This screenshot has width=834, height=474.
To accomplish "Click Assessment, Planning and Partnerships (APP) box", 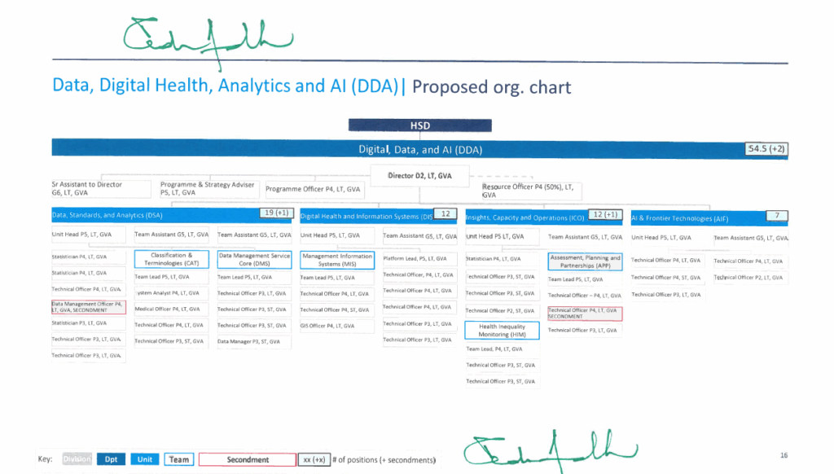I will (585, 261).
